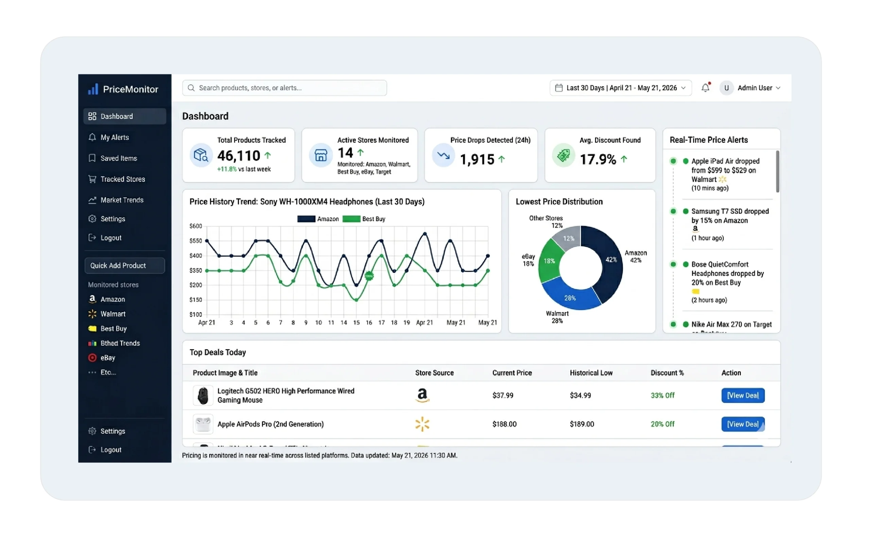The width and height of the screenshot is (870, 547).
Task: Click the Avg. Discount tag icon
Action: [563, 155]
